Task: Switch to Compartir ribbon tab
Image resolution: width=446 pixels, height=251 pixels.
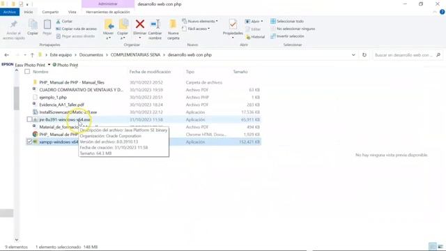Action: point(50,12)
